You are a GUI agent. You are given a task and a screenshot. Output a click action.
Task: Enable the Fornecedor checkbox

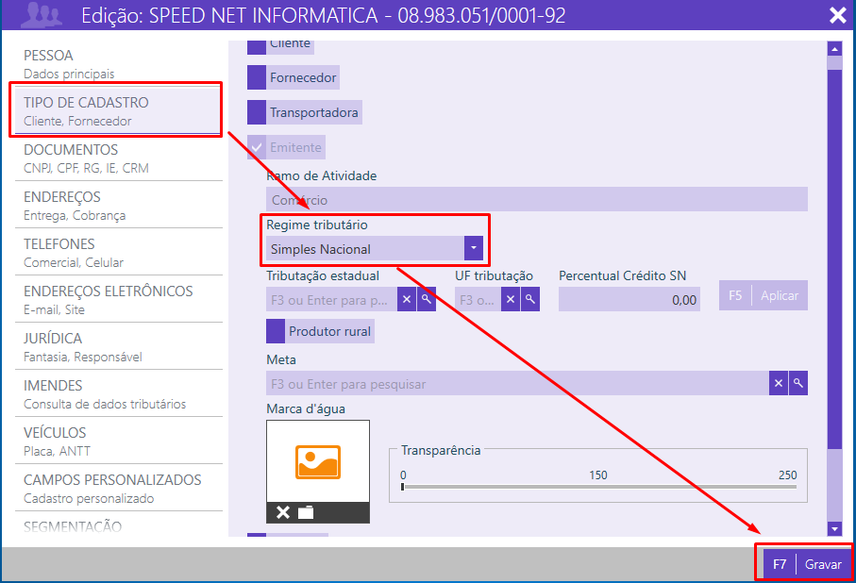pos(257,77)
